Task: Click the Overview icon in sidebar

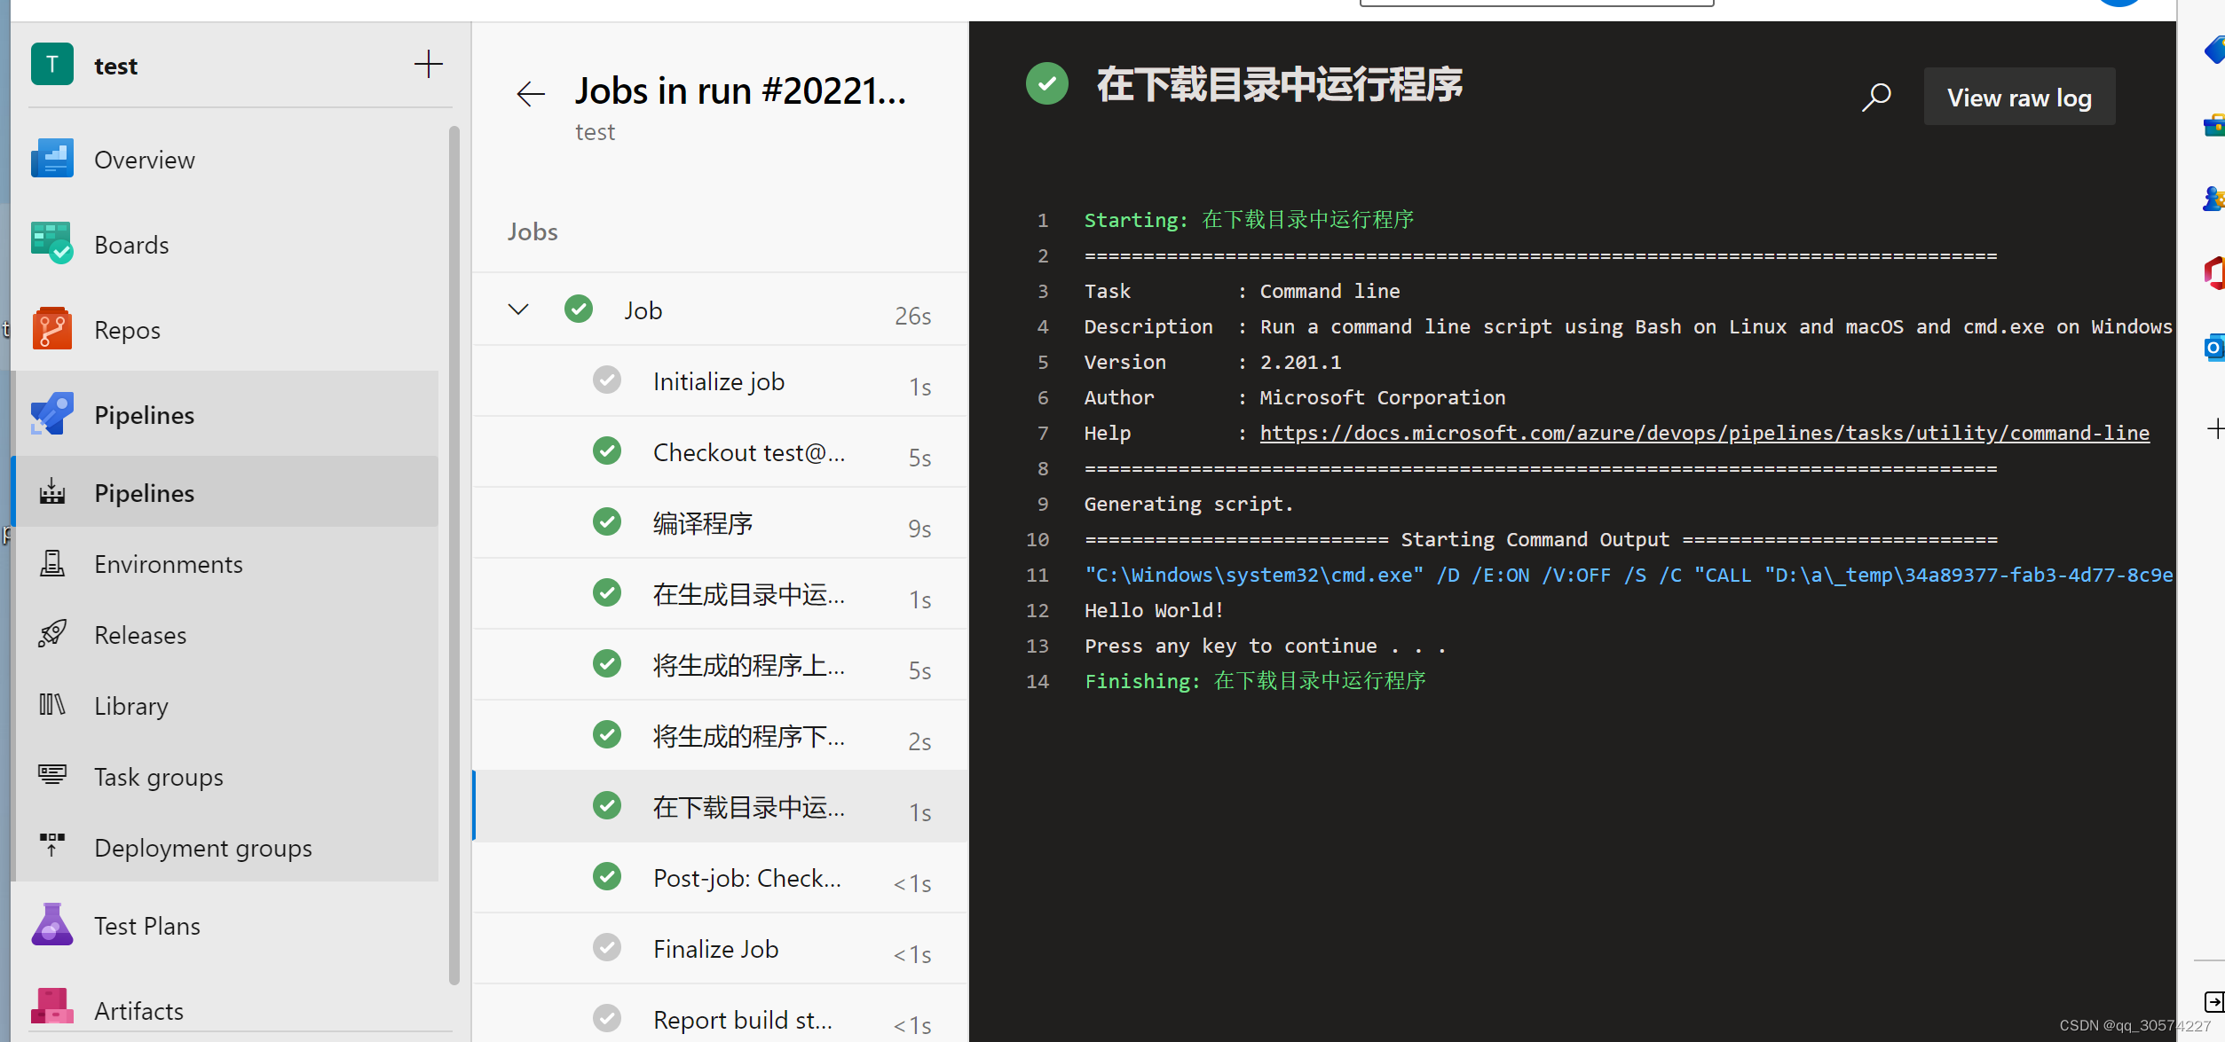Action: point(51,160)
